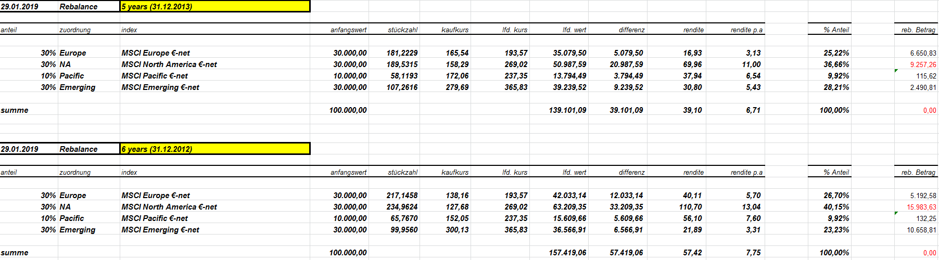The width and height of the screenshot is (939, 260).
Task: Select the yellow cell '5 years (31.12.2013)'
Action: tap(215, 6)
